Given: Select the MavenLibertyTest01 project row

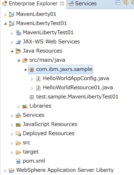Looking at the screenshot, I should click(41, 23).
